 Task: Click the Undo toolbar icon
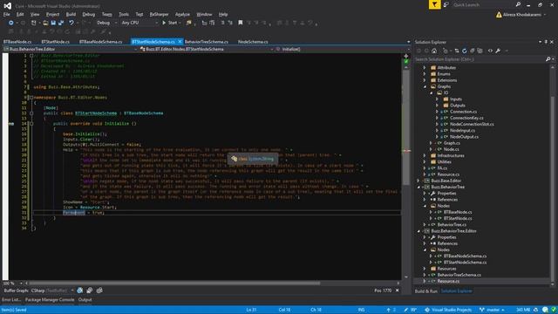pos(71,23)
